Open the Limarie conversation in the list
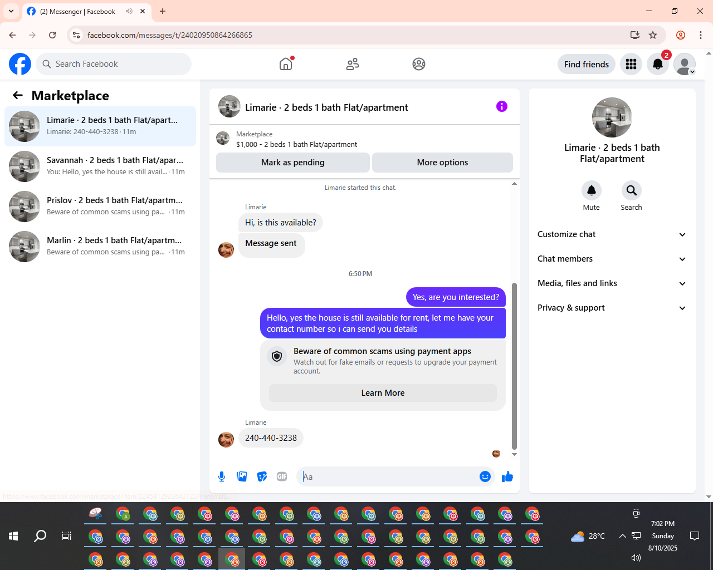The height and width of the screenshot is (570, 713). [100, 126]
